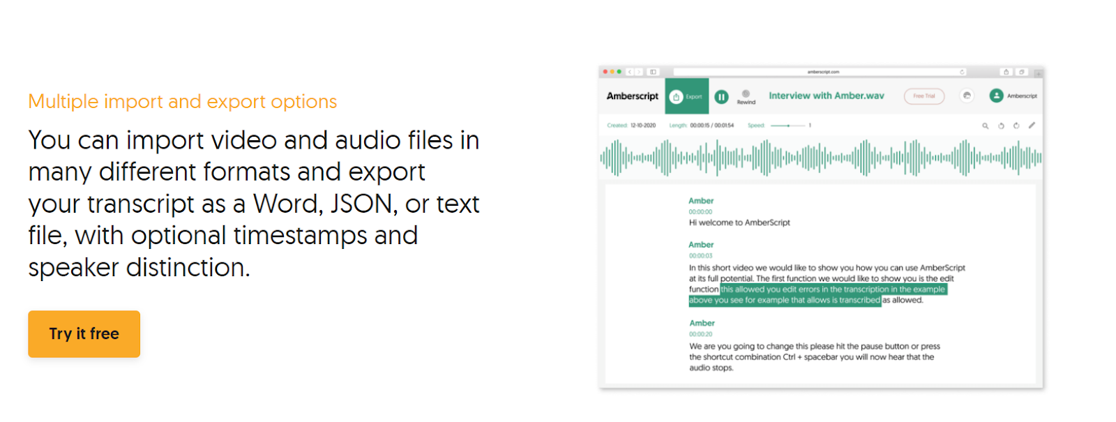Click the Created 12-10-2020 date
Screen dimensions: 1116x422
[x=643, y=126]
